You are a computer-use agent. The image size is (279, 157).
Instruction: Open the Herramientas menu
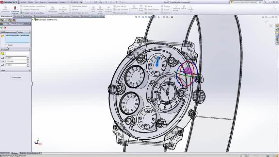coord(53,2)
